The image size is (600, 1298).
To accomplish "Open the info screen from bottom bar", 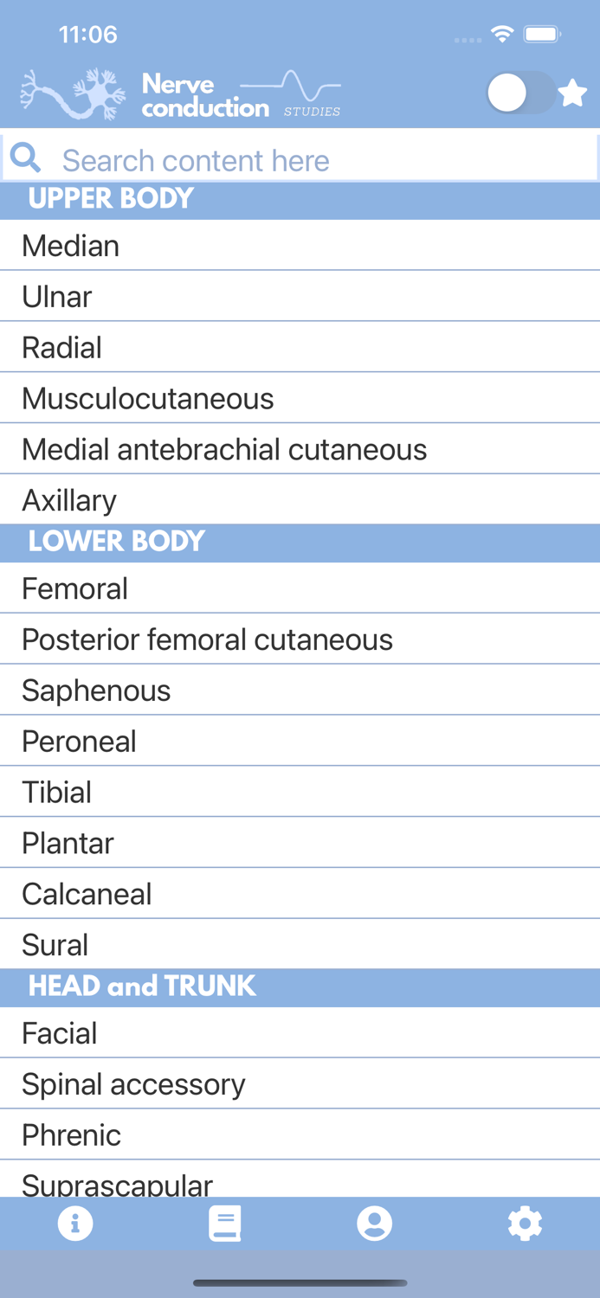I will [x=75, y=1224].
